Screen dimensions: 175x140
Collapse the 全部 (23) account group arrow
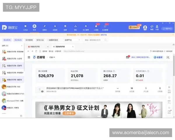pos(22,46)
